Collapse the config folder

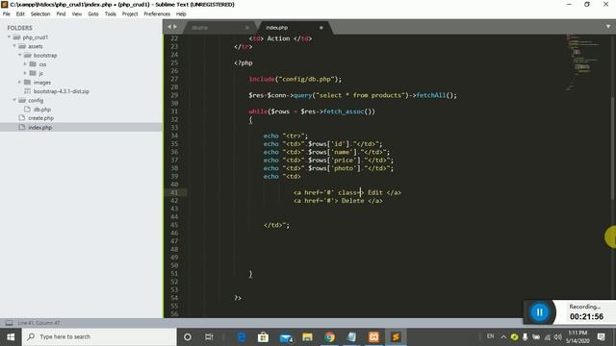click(x=14, y=100)
